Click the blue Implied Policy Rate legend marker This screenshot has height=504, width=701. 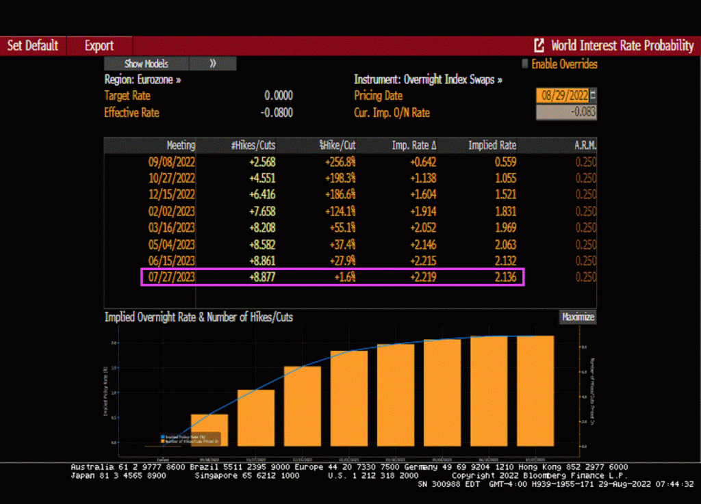pyautogui.click(x=162, y=436)
